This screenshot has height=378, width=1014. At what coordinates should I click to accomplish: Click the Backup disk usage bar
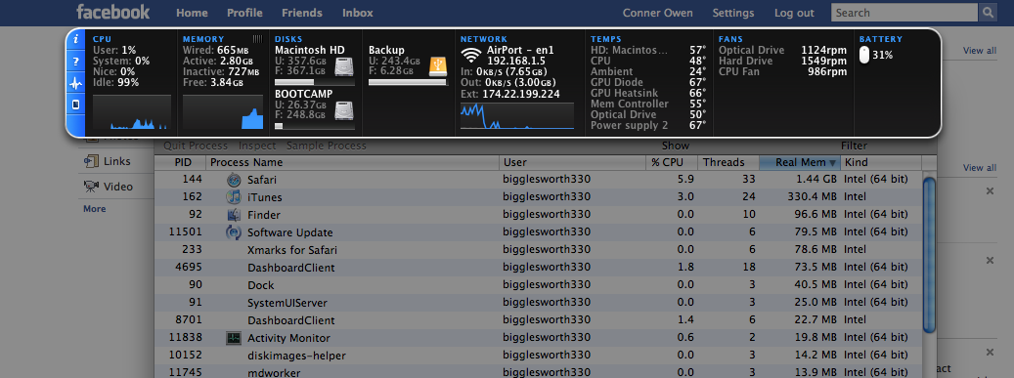[408, 82]
